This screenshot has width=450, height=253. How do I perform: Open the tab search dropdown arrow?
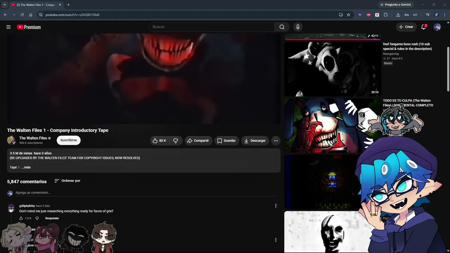5,5
